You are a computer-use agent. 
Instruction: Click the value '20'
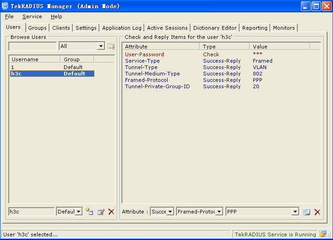tap(256, 86)
